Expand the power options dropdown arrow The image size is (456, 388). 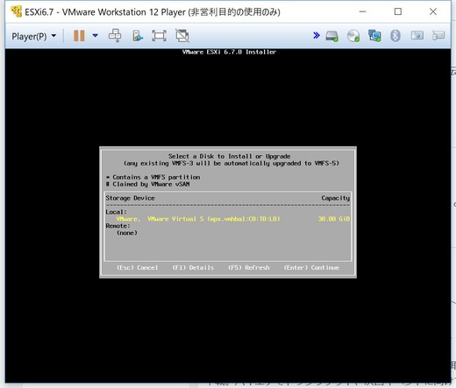(x=95, y=36)
